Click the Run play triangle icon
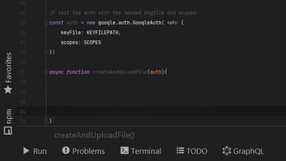This screenshot has width=286, height=161. 26,151
